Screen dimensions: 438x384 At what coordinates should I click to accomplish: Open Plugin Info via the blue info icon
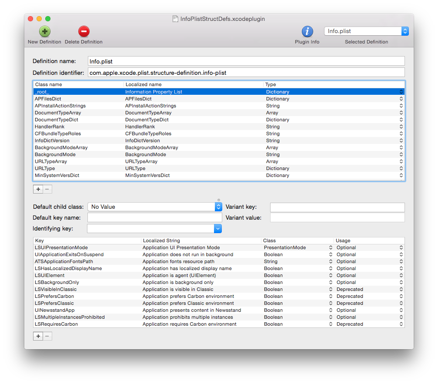click(307, 32)
